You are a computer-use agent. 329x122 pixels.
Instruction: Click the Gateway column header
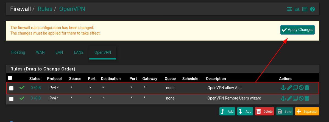coord(150,79)
